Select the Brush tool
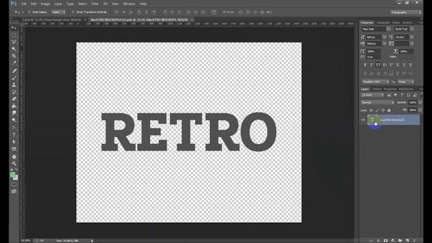The width and height of the screenshot is (432, 243). click(14, 78)
